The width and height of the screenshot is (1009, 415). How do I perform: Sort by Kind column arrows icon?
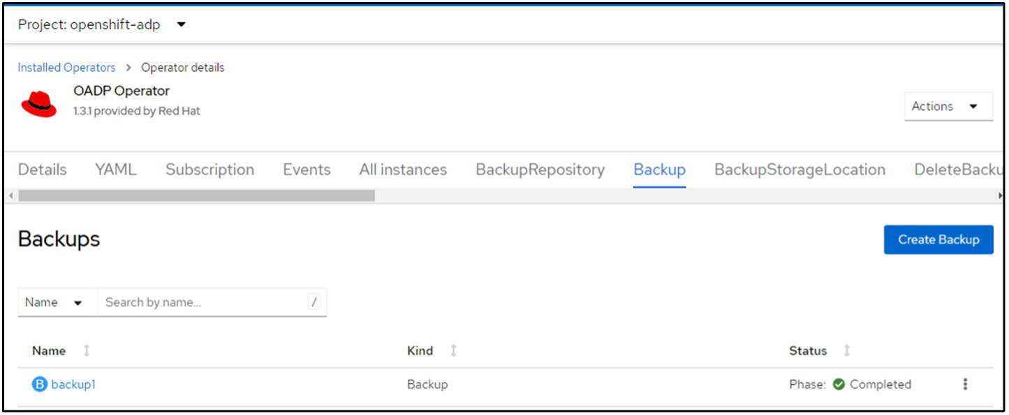point(453,351)
